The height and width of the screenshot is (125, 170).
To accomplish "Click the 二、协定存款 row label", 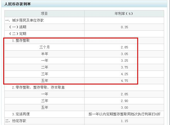I will point(16,121).
